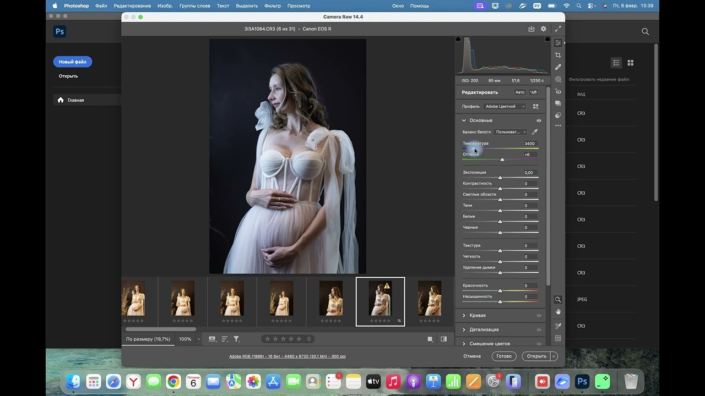Open the filmstrip sort icon
This screenshot has height=396, width=705.
pos(225,339)
